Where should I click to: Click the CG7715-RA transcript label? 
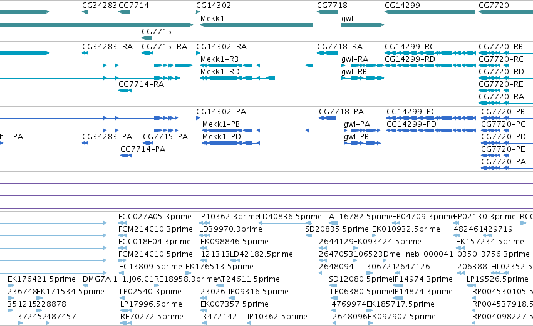[164, 47]
